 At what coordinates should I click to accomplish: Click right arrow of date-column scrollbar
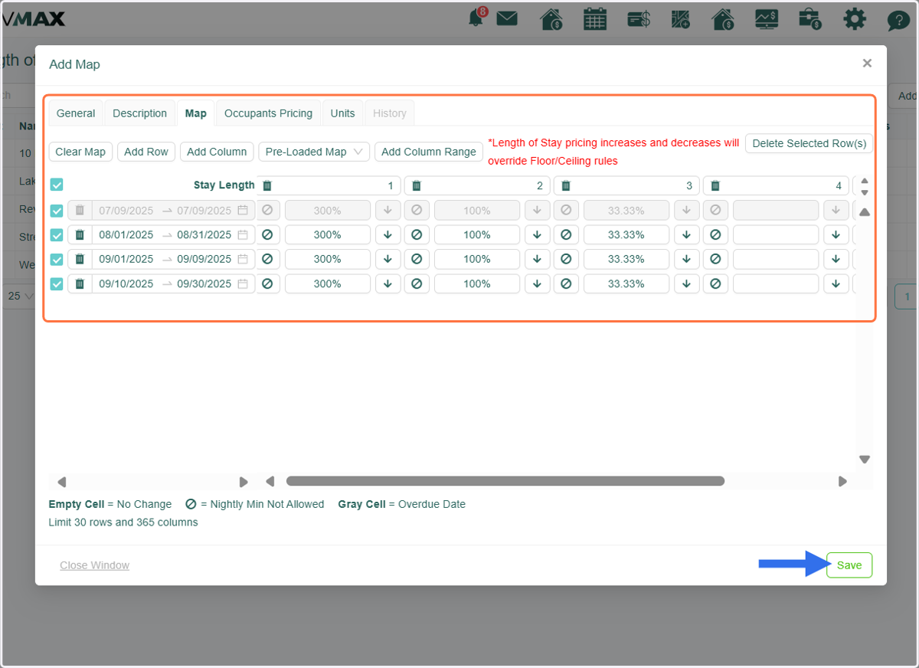[244, 482]
